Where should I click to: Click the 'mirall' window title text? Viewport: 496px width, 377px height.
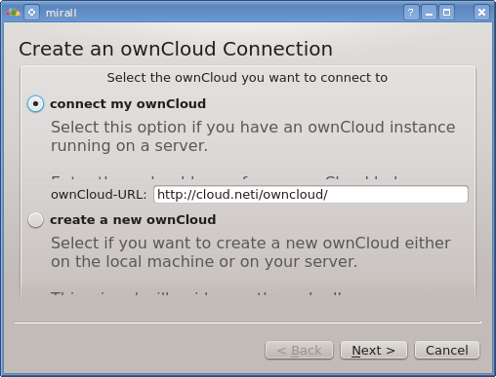coord(62,13)
